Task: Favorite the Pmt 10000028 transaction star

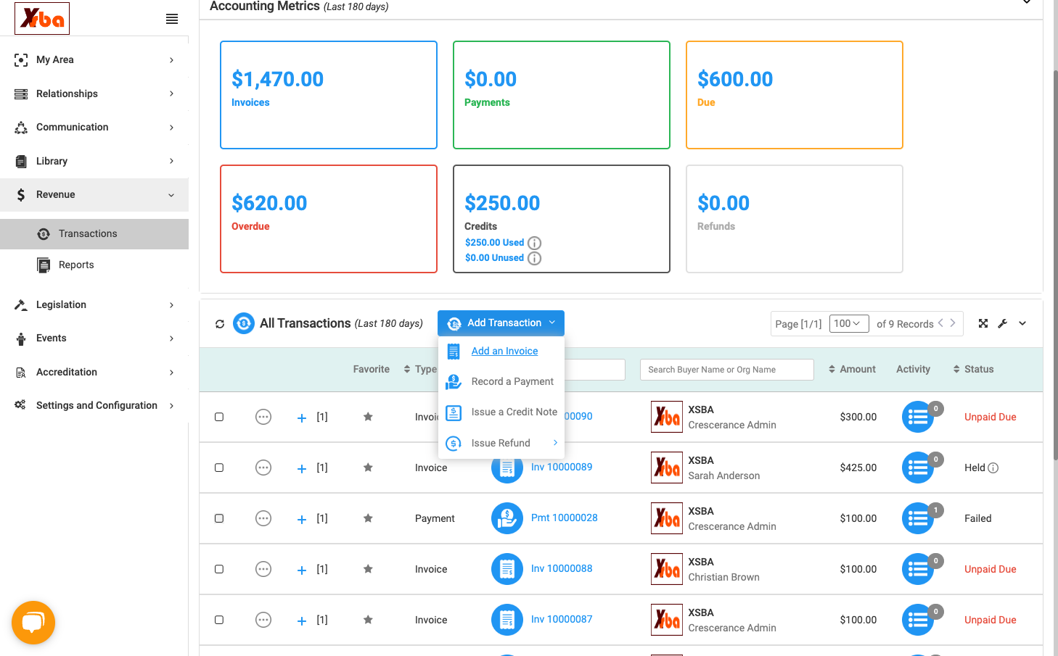Action: 369,518
